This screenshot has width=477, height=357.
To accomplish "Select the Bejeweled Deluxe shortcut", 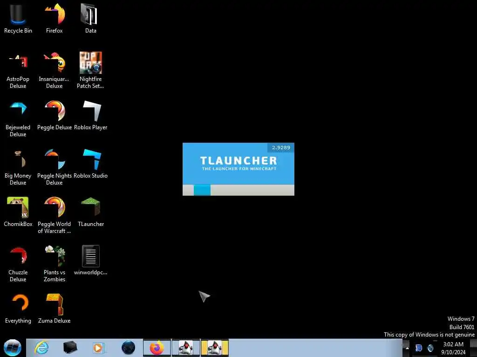I will [18, 119].
